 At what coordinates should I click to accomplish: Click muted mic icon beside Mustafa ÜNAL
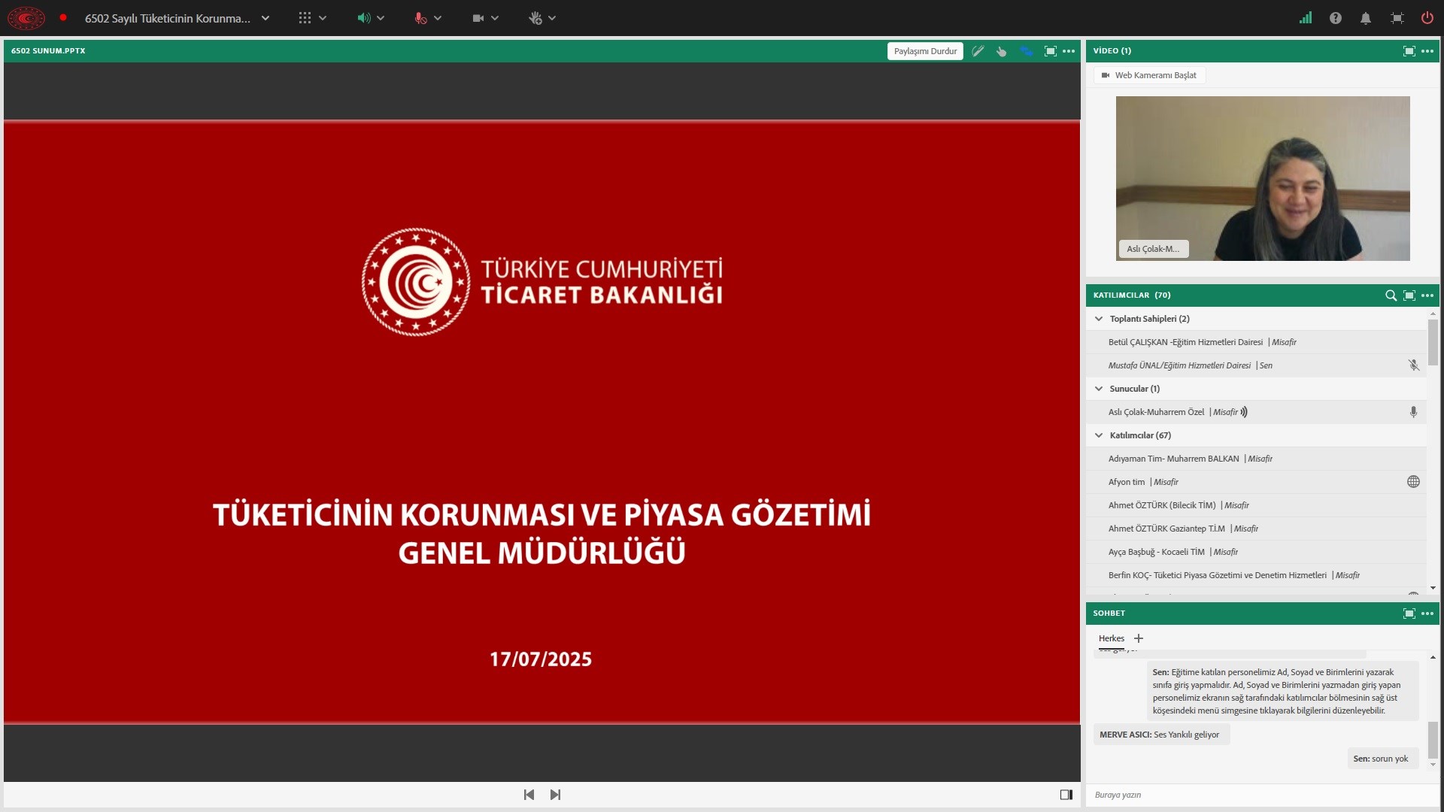pos(1414,365)
